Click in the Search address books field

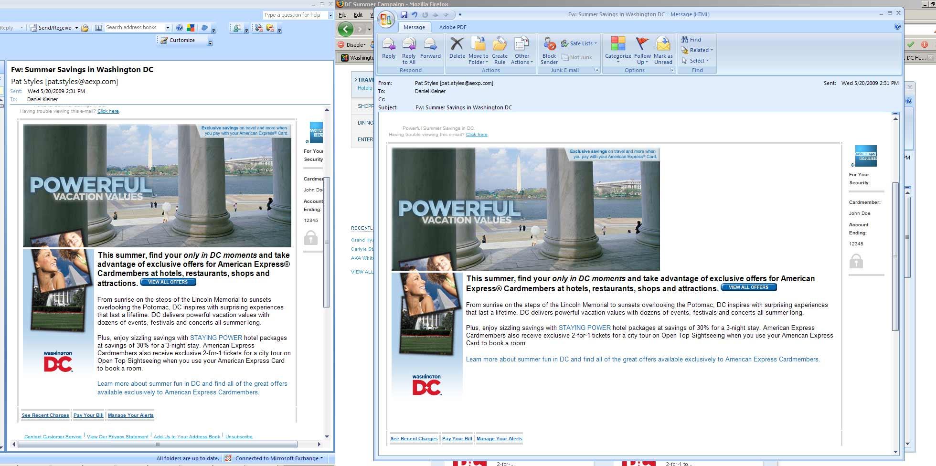click(134, 28)
